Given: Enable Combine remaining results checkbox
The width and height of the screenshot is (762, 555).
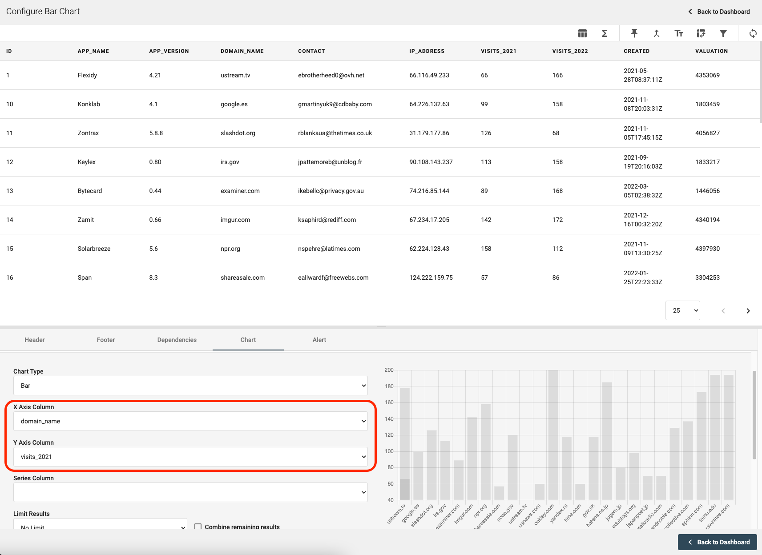Looking at the screenshot, I should click(x=198, y=527).
